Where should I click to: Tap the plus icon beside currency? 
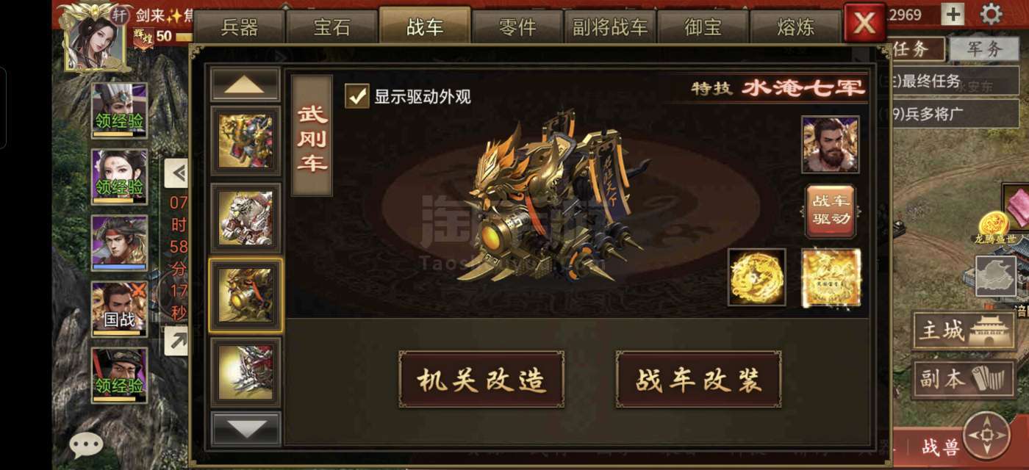[953, 14]
